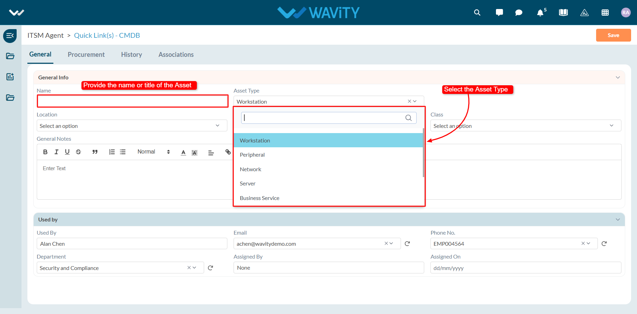Viewport: 637px width, 314px height.
Task: Select Peripheral in Asset Type list
Action: (328, 155)
